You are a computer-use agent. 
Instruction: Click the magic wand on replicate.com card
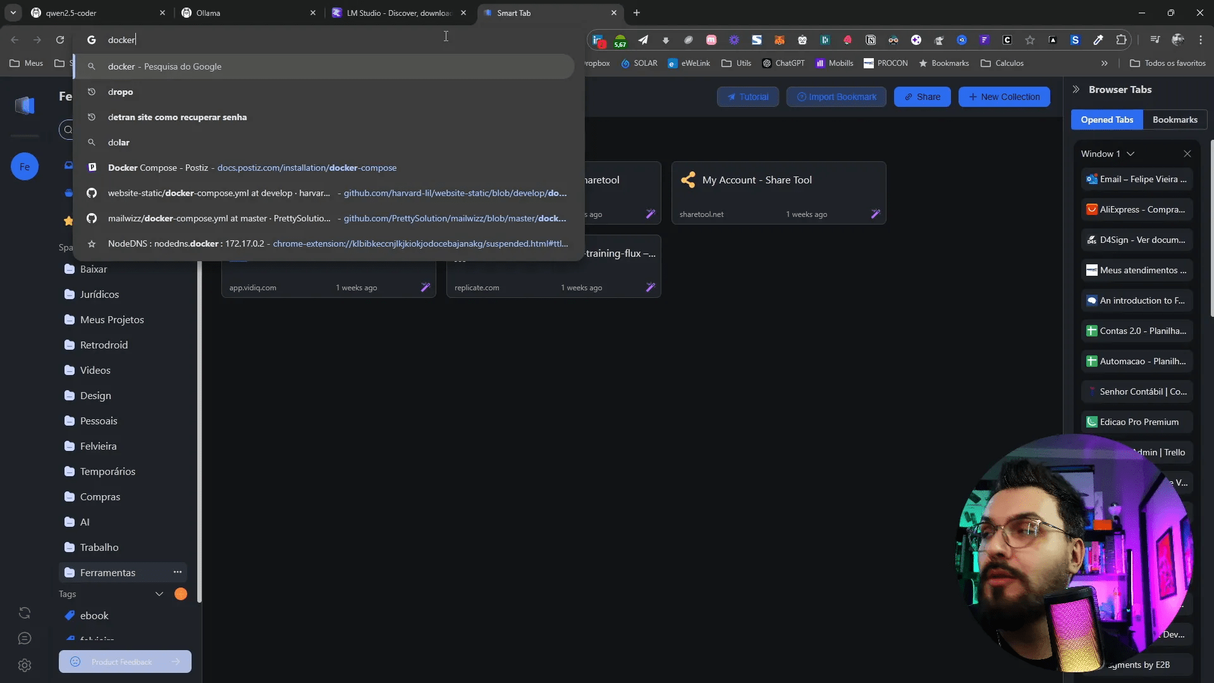(x=651, y=287)
